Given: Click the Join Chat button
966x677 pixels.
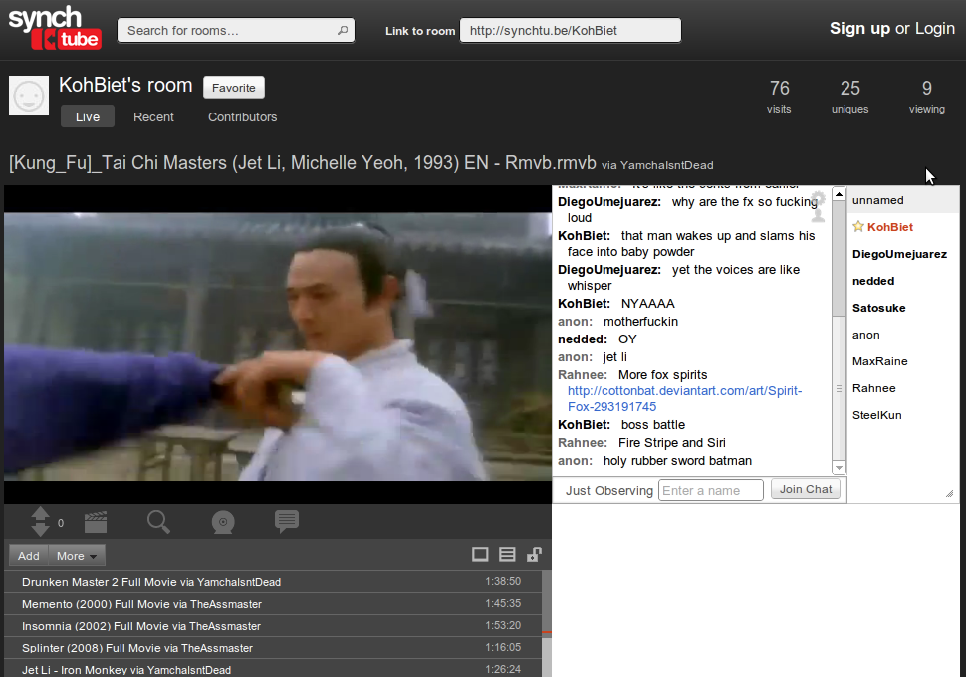Looking at the screenshot, I should point(806,489).
